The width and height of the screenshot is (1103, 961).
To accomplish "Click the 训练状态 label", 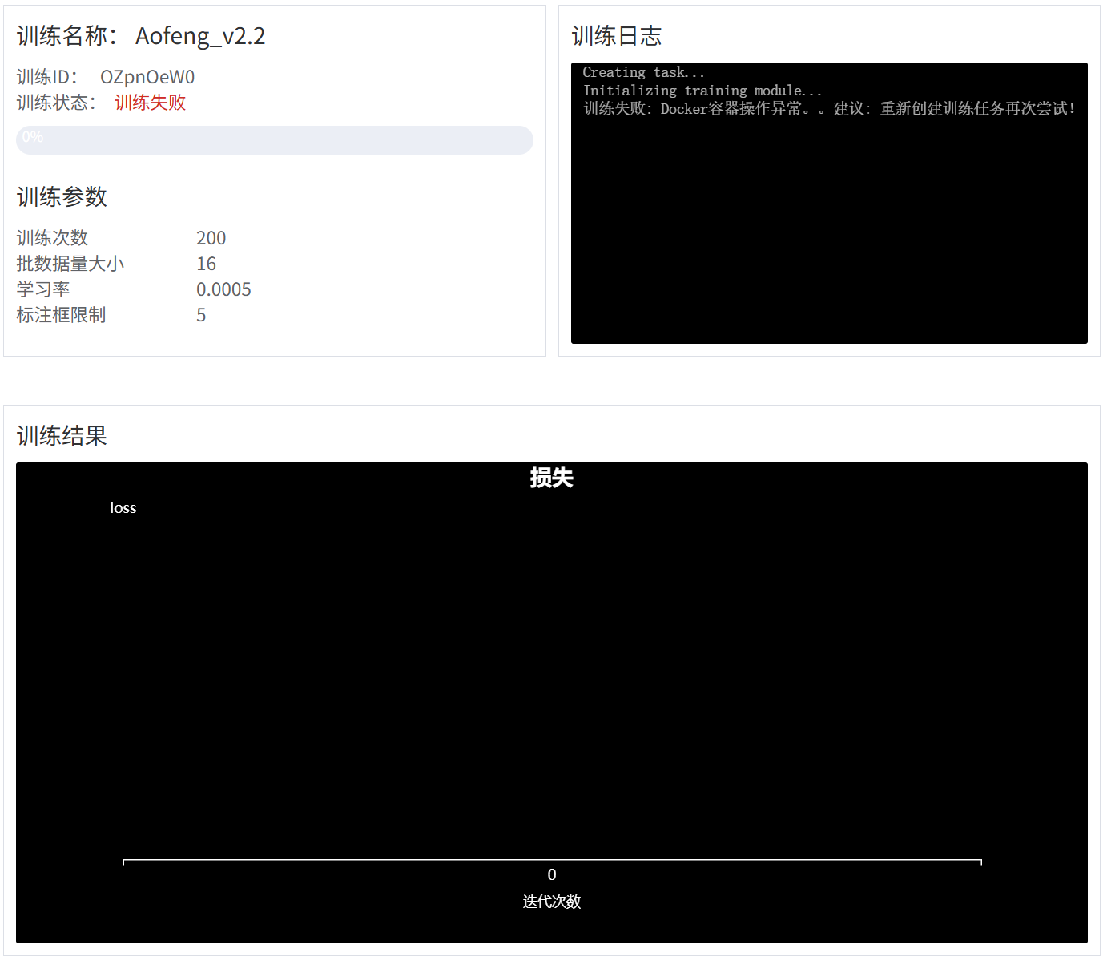I will point(56,103).
